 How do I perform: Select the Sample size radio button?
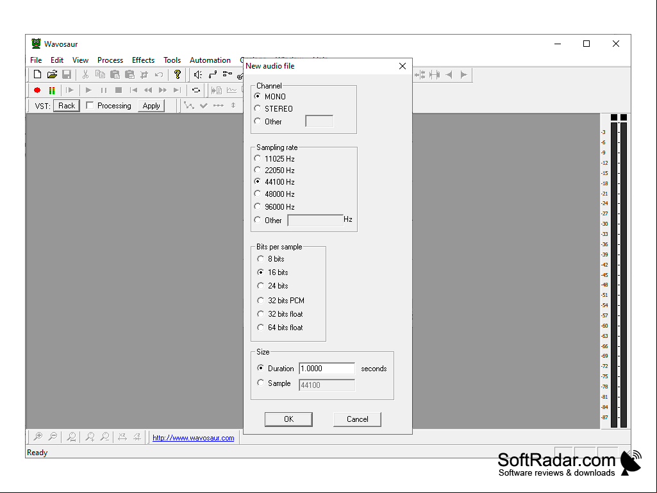(261, 383)
